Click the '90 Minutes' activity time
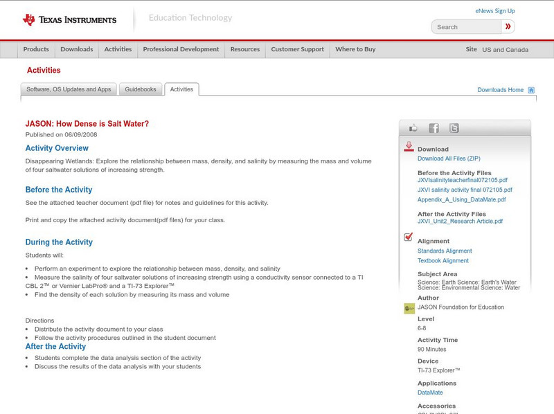This screenshot has width=554, height=414. (x=431, y=350)
